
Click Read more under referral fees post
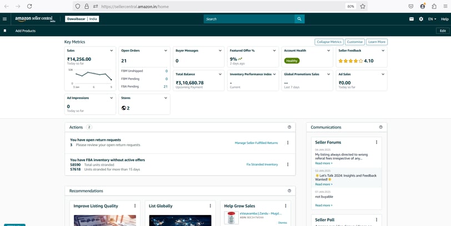coord(324,163)
